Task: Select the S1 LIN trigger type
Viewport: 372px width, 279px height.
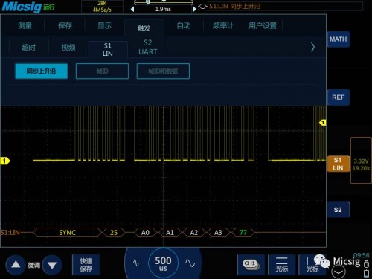Action: click(x=108, y=49)
